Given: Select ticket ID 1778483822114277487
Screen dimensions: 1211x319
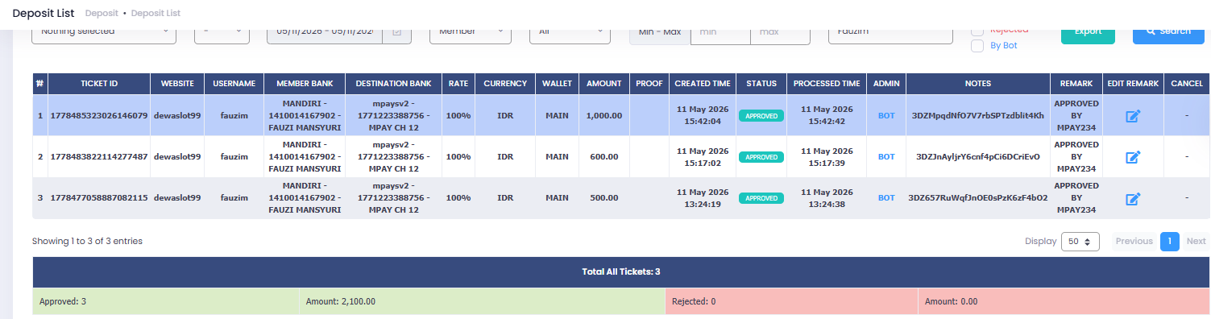Looking at the screenshot, I should (99, 157).
